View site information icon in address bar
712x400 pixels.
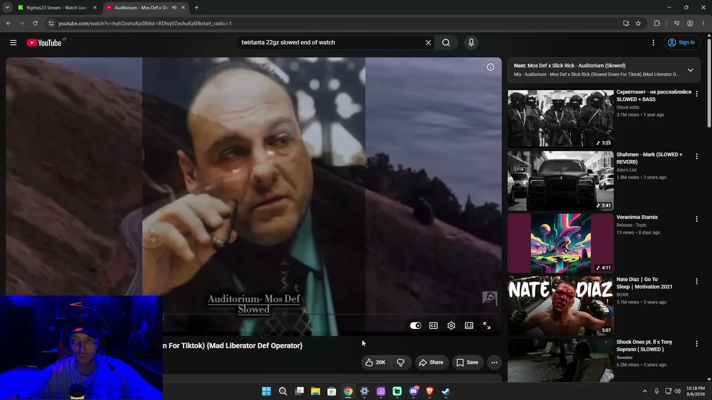[x=51, y=23]
